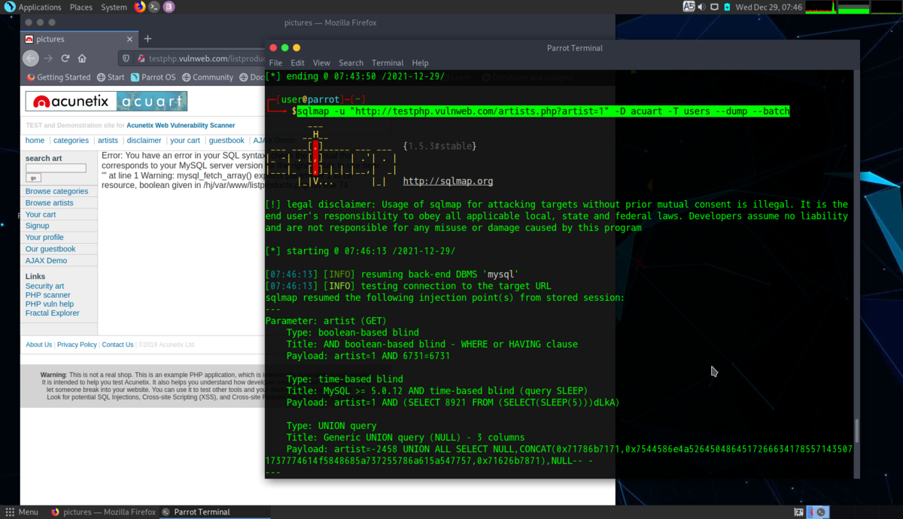
Task: Go forward in Firefox
Action: (48, 58)
